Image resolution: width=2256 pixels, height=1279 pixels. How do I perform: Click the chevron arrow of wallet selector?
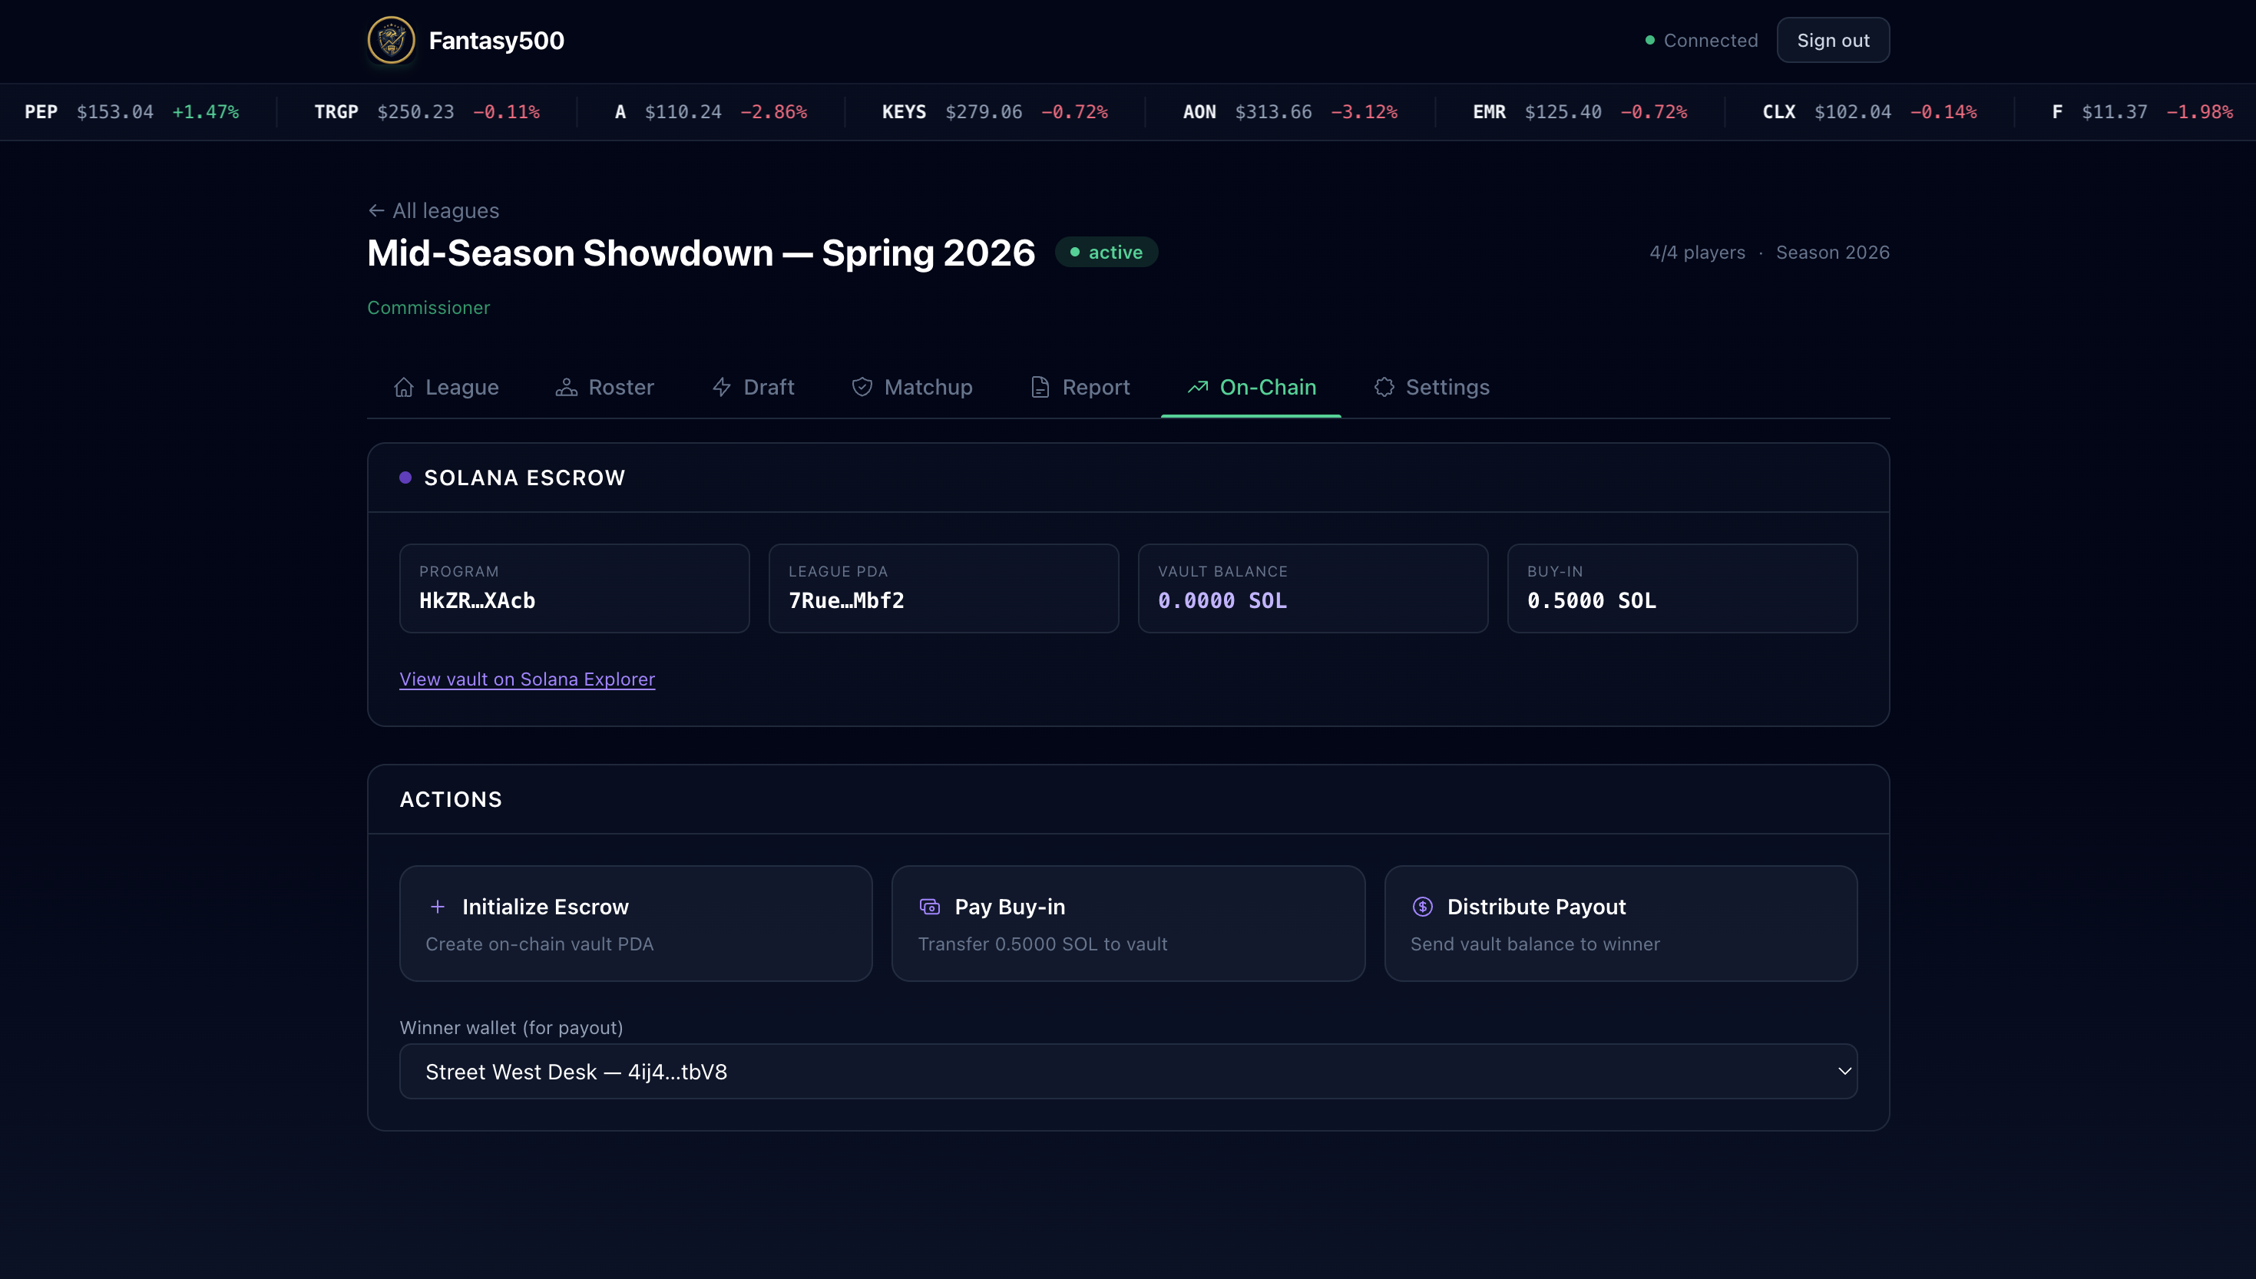click(x=1844, y=1072)
